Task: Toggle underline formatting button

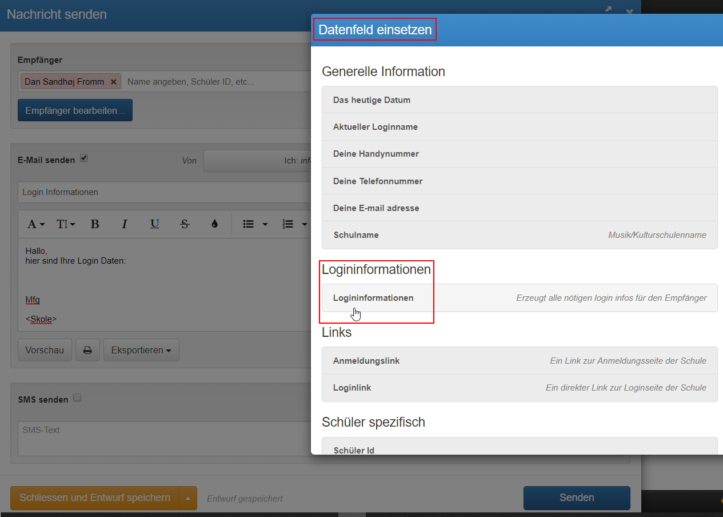Action: pyautogui.click(x=154, y=224)
